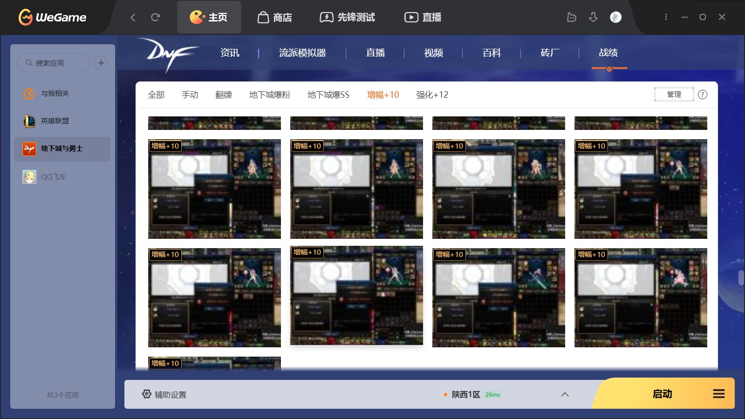This screenshot has width=745, height=419.
Task: Select 地下城与勇士 in the sidebar
Action: (x=62, y=149)
